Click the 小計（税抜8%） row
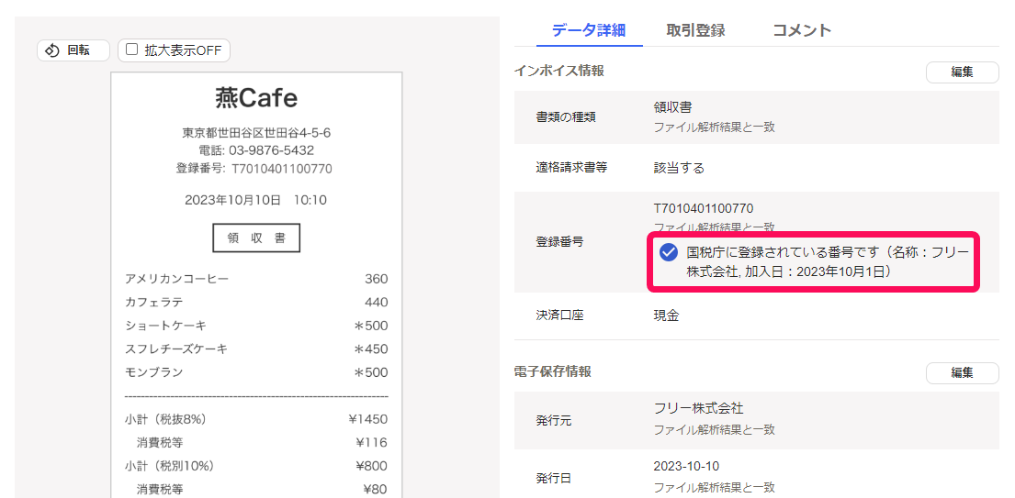This screenshot has height=498, width=1015. pos(256,419)
